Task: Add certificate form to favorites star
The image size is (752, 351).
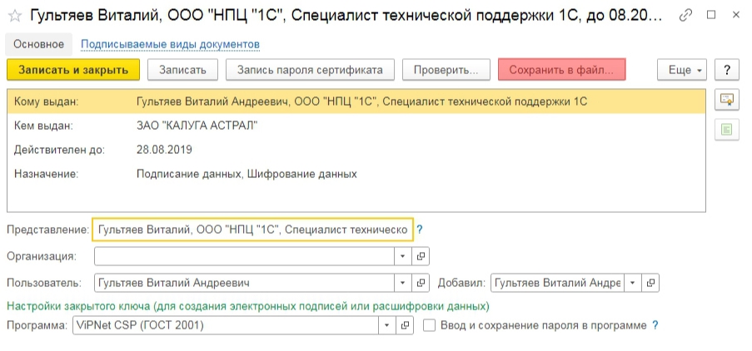Action: pos(15,15)
